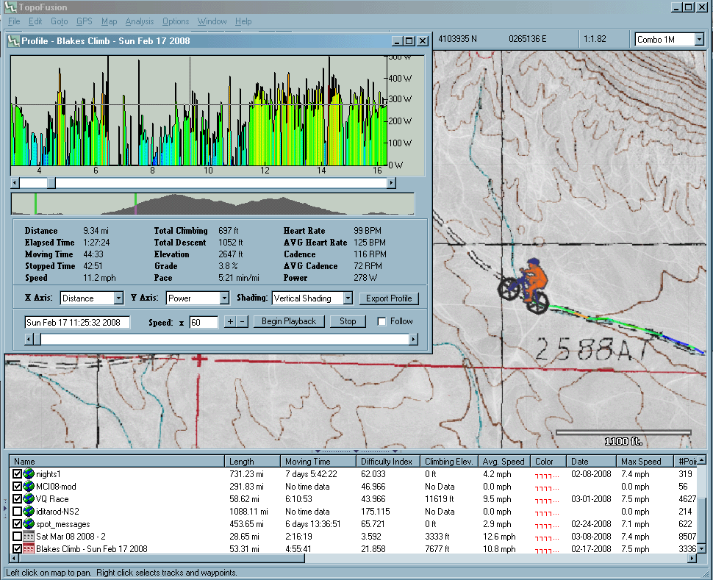Viewport: 713px width, 580px height.
Task: Uncheck the Blakes Climb track checkbox
Action: pos(18,548)
